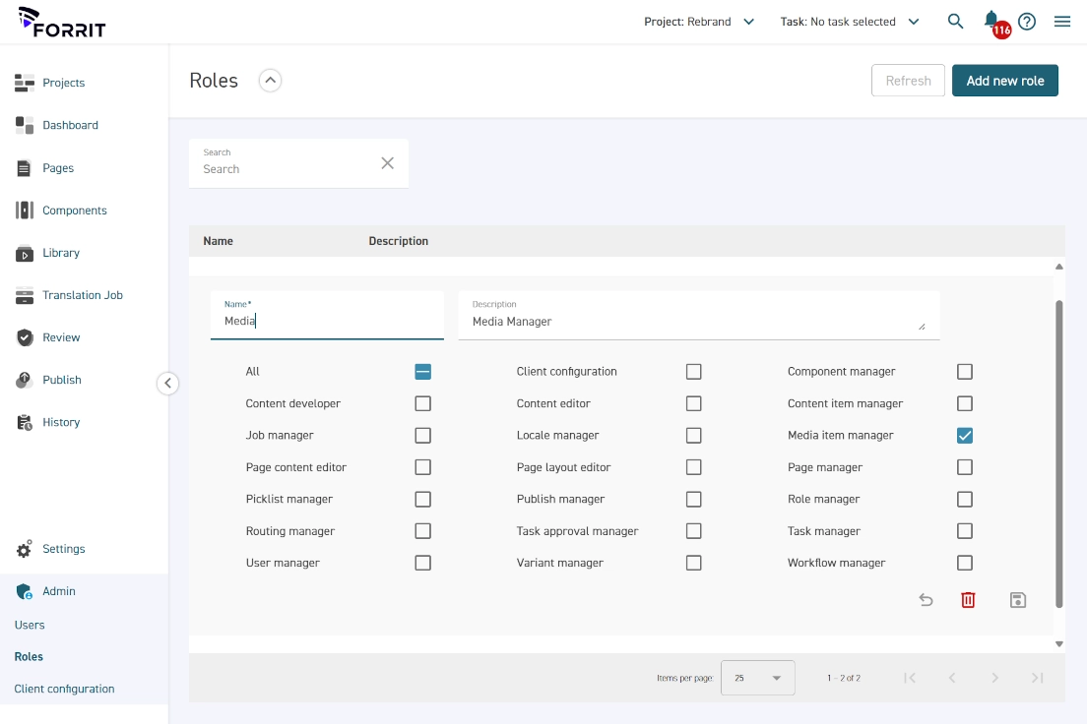Open search with the magnifier icon

coord(955,20)
